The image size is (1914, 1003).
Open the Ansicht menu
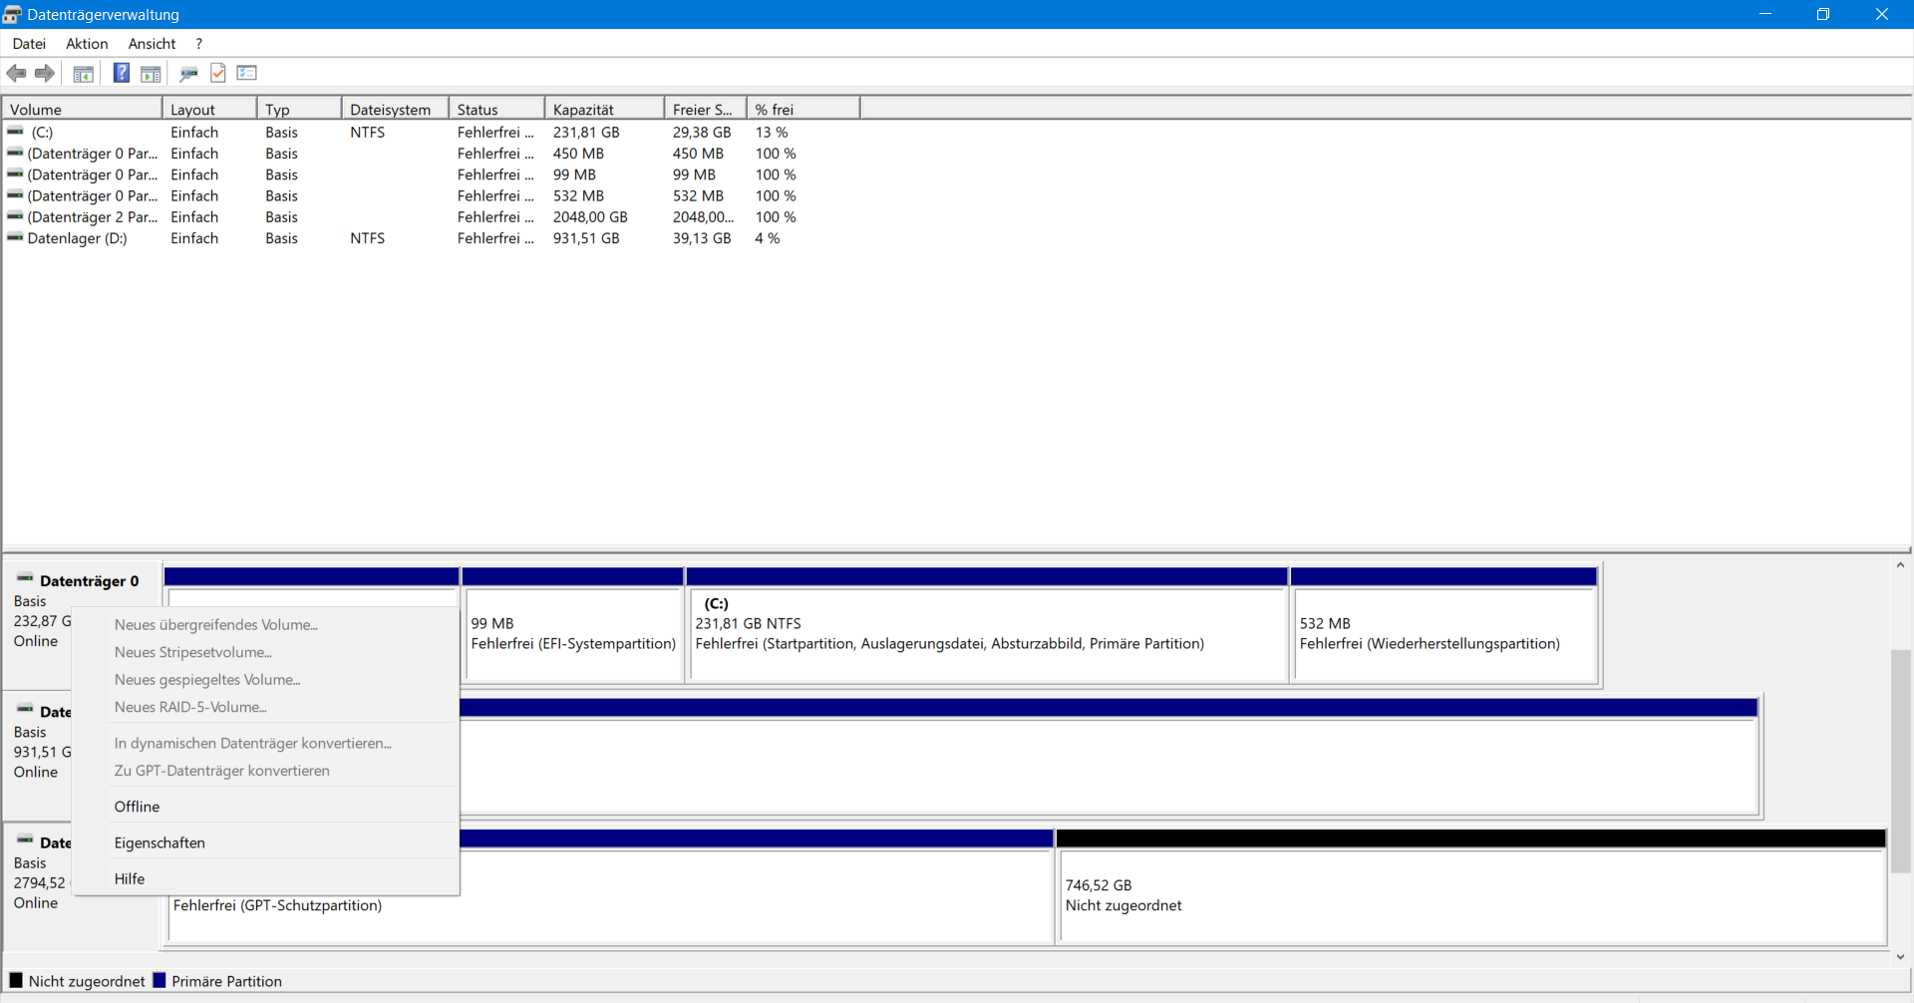152,44
